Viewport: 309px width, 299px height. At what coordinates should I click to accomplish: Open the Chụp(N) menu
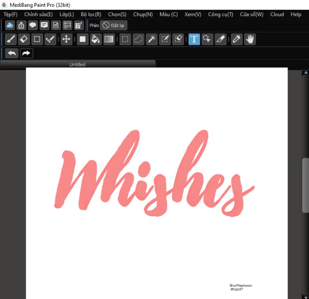(143, 14)
